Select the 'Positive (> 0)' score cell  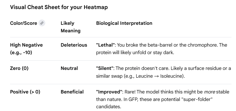25,92
